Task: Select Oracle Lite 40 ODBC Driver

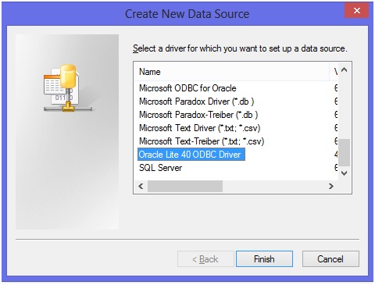Action: (191, 155)
